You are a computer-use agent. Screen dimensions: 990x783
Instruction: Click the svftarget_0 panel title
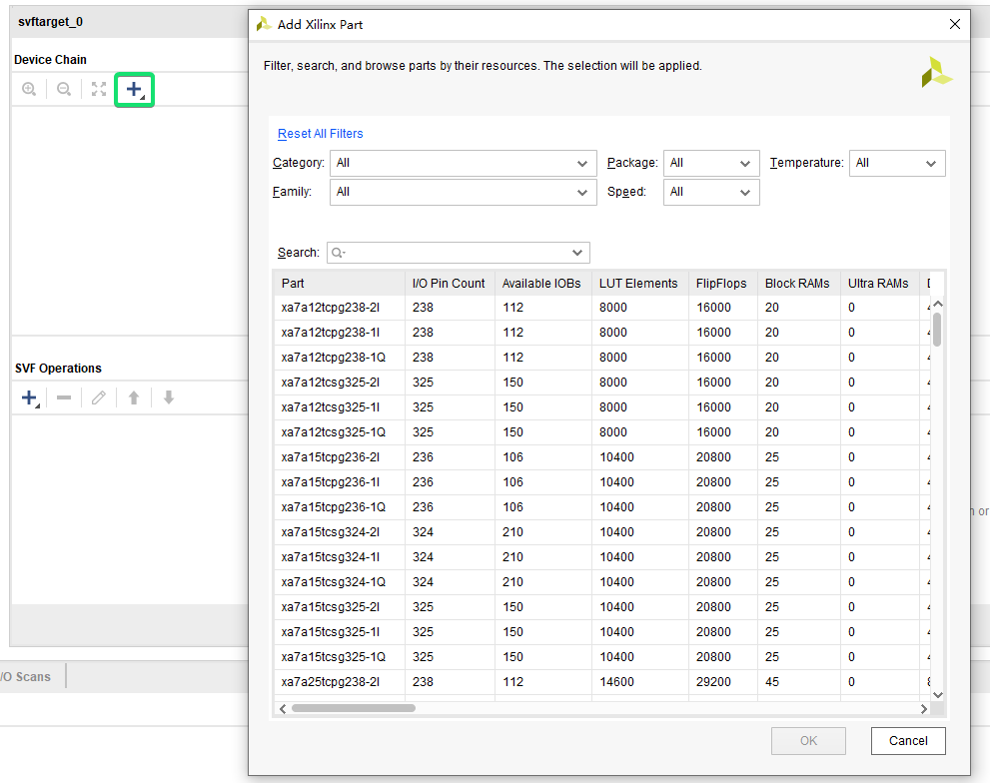click(x=51, y=21)
